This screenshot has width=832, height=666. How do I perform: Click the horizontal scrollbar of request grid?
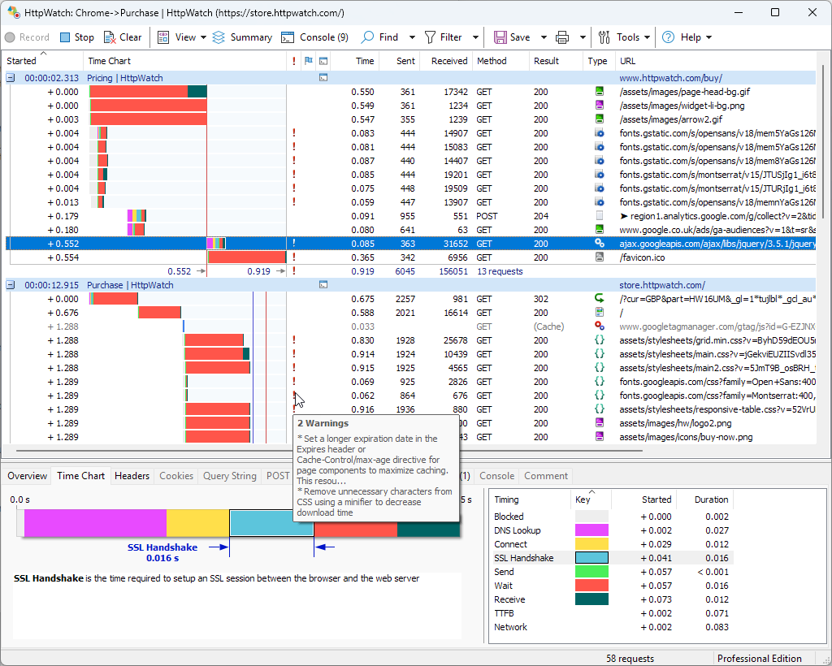[x=329, y=450]
